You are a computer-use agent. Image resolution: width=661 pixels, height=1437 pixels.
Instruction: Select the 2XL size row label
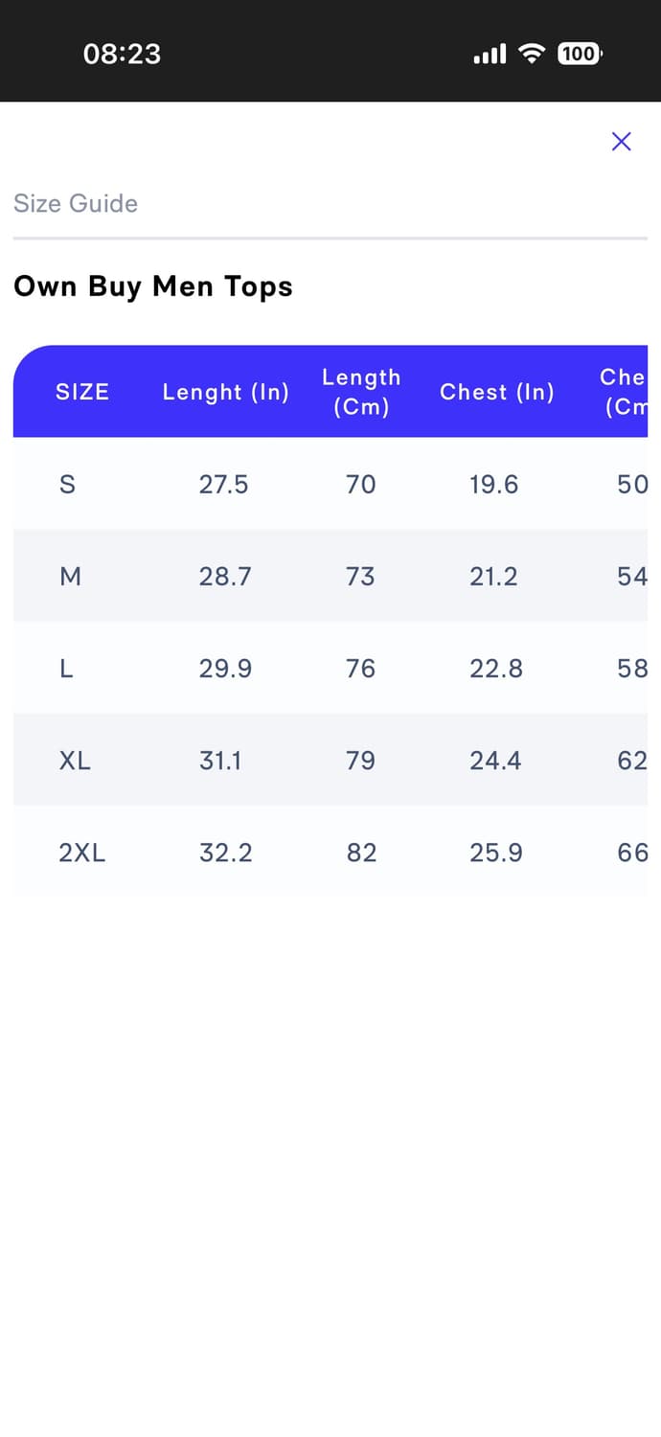(82, 852)
